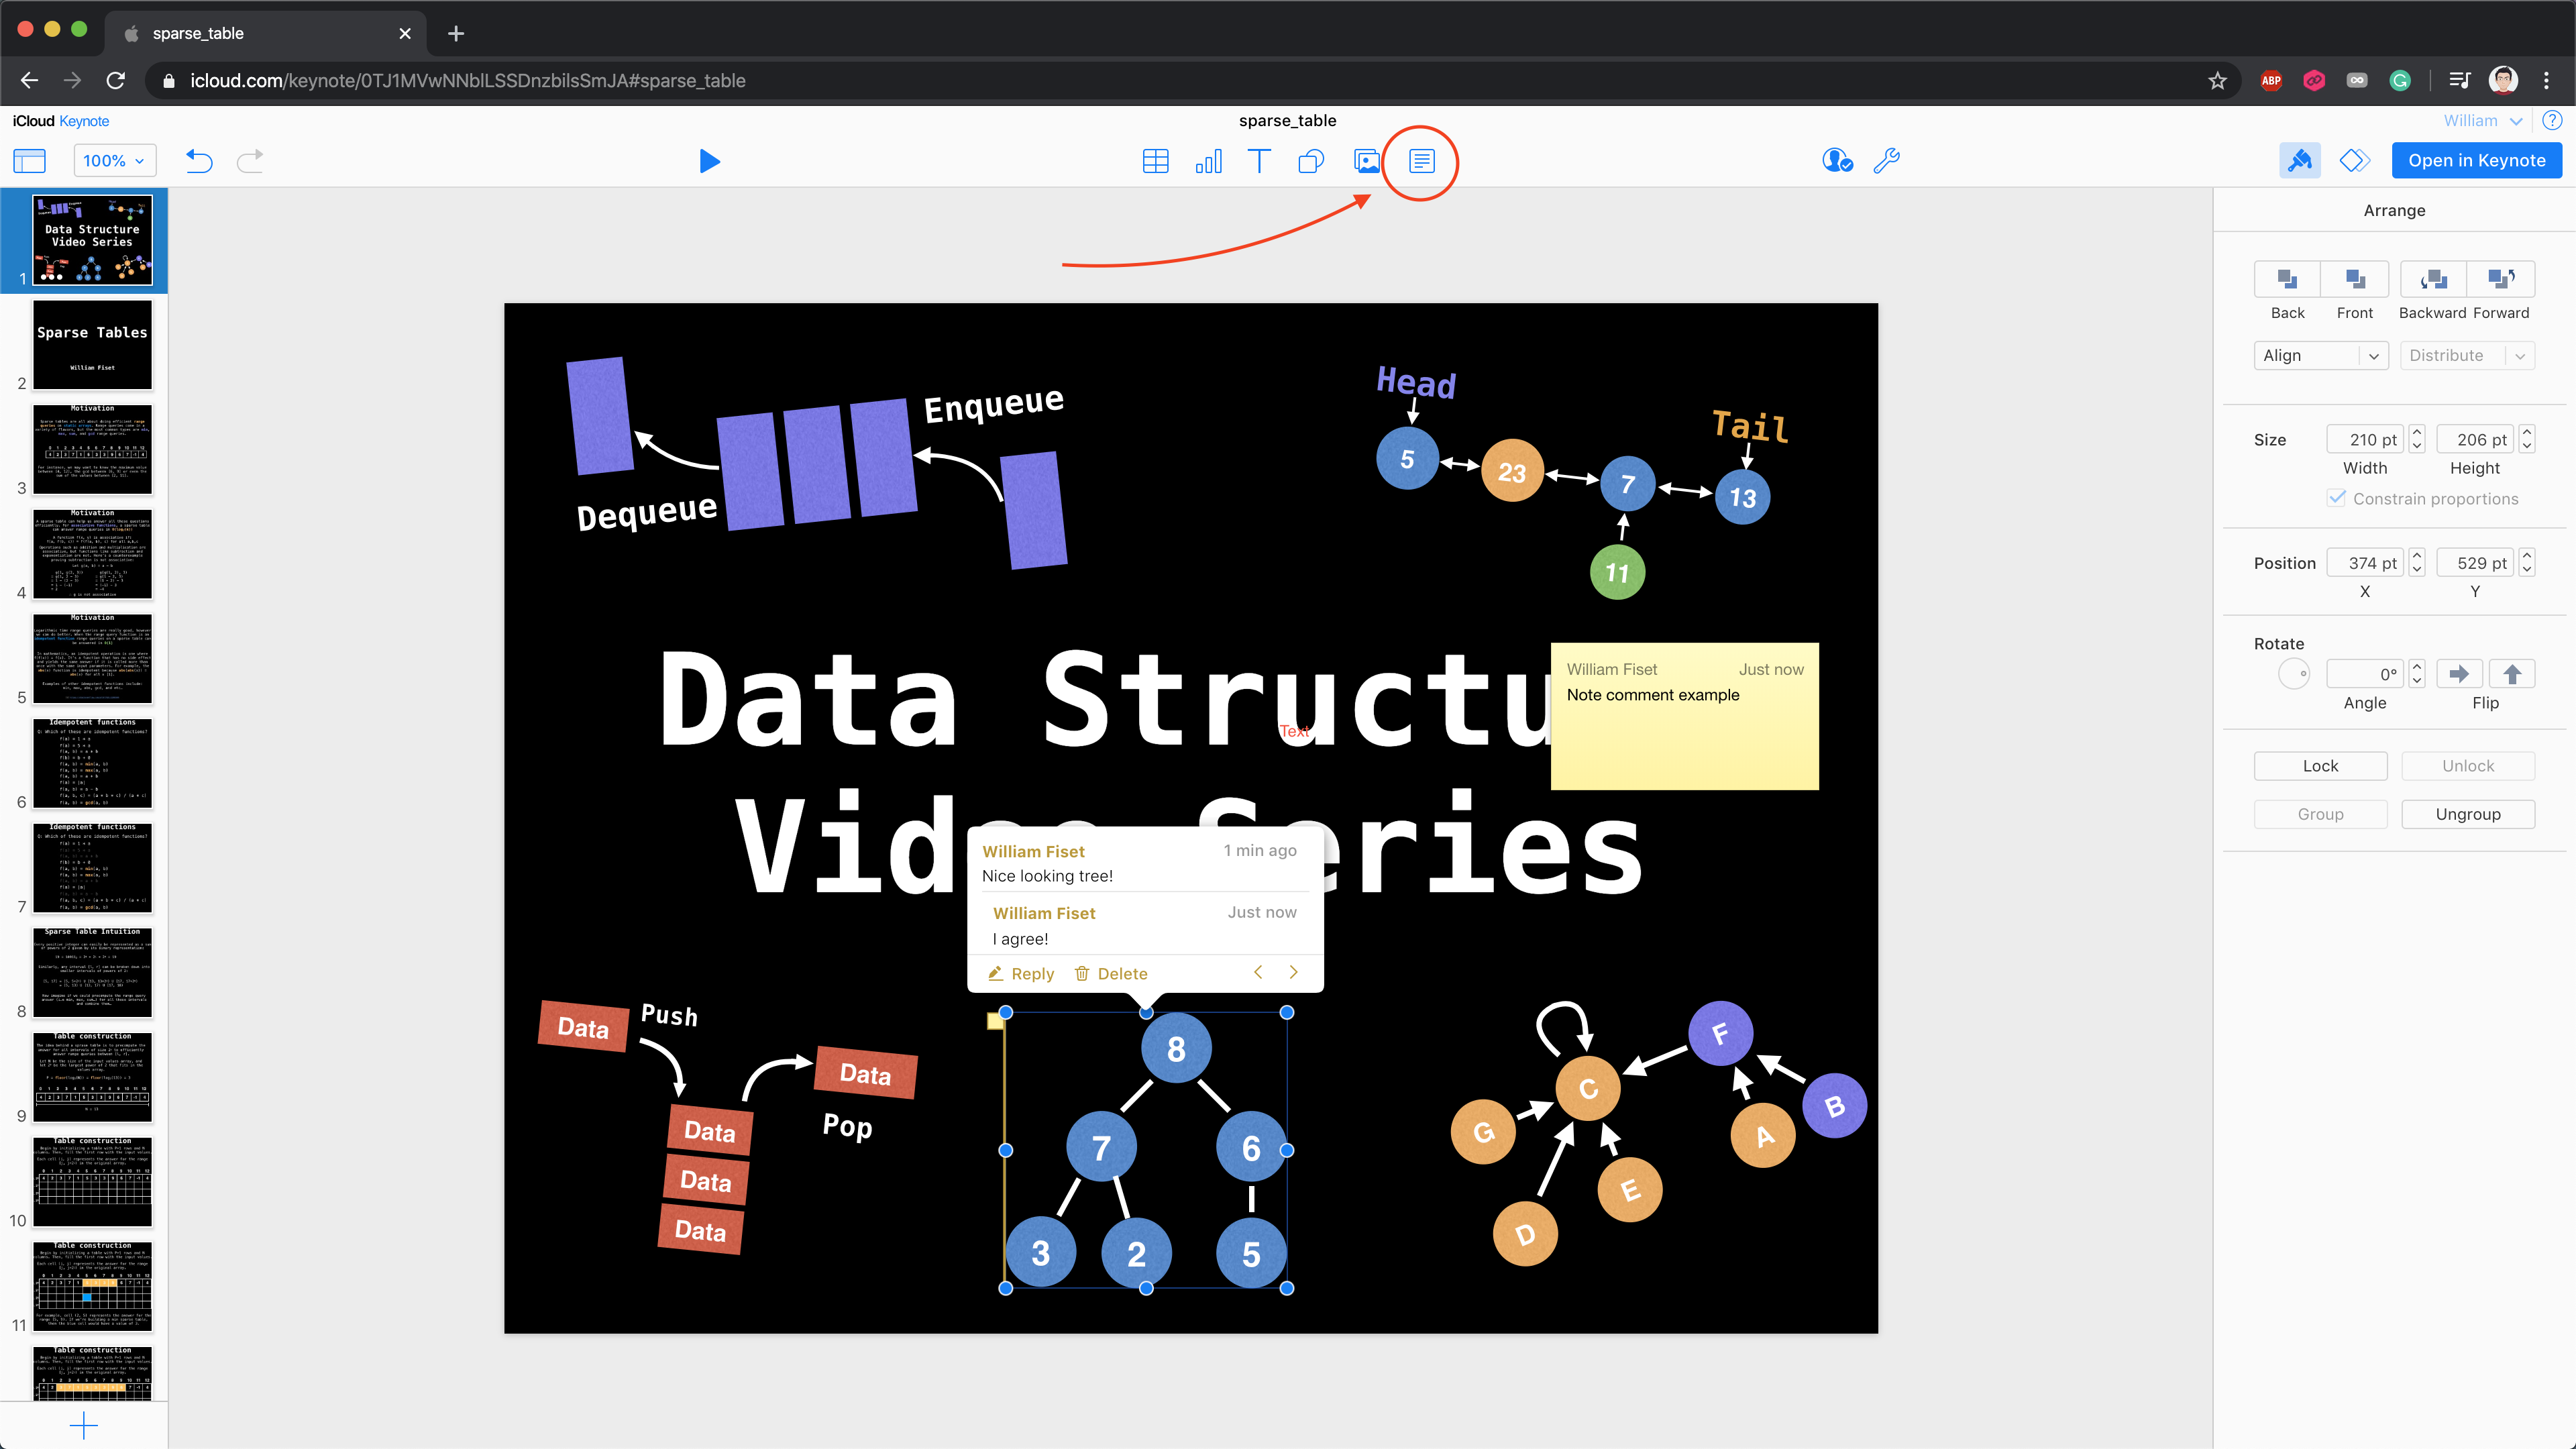Click the chart insert icon
This screenshot has height=1449, width=2576.
(1208, 161)
